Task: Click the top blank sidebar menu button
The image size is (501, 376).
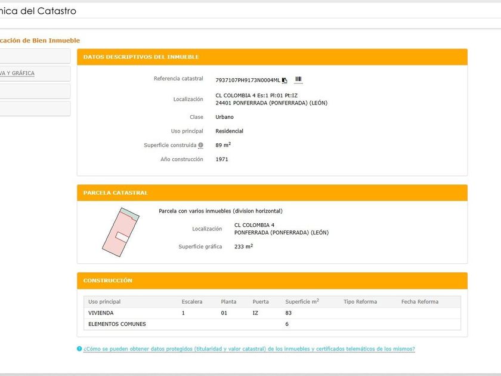Action: pos(35,56)
